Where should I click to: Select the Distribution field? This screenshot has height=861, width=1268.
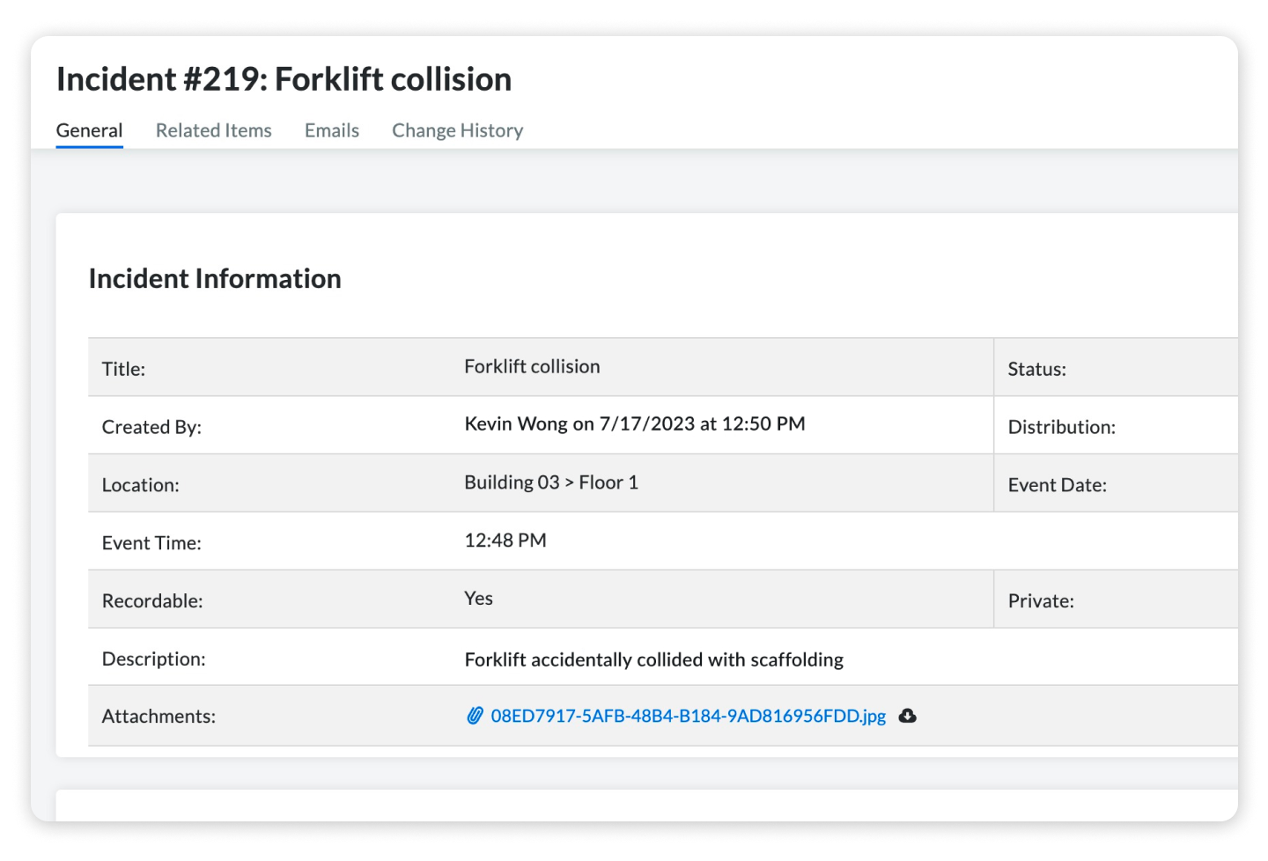(x=1063, y=426)
